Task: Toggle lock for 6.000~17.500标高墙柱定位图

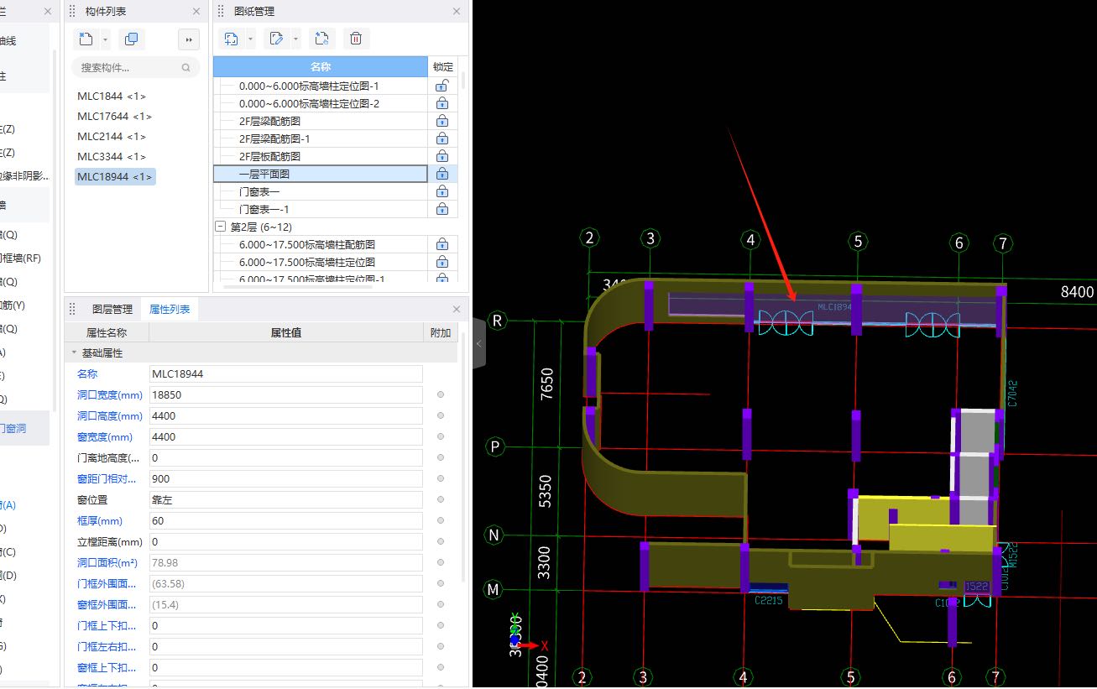Action: pos(441,262)
